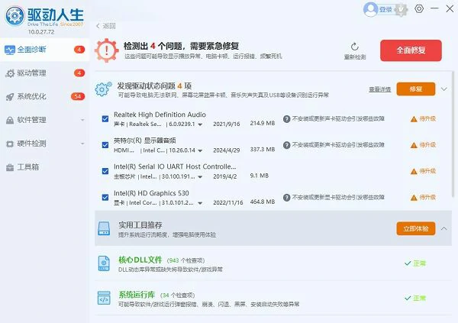458x323 pixels.
Task: Open 系统优化 in the sidebar
Action: tap(44, 96)
